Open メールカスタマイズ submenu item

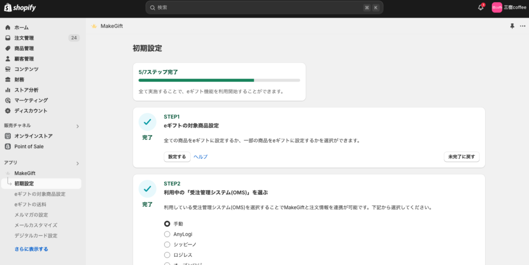(x=36, y=225)
